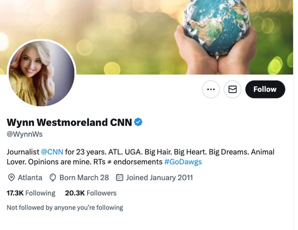Open the @CNN mention link in bio
Screen dimensions: 298x230
point(52,152)
